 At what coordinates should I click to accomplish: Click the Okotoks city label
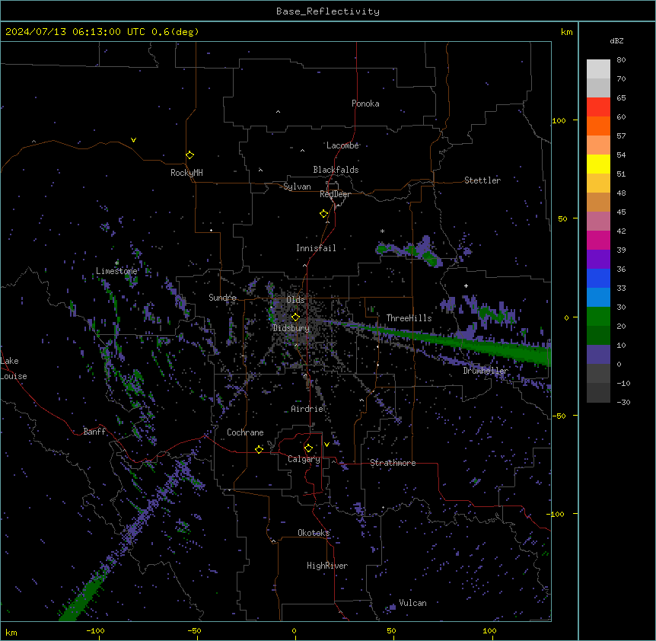pyautogui.click(x=314, y=533)
